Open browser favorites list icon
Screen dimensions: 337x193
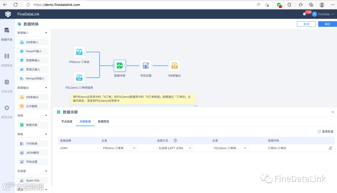pos(301,5)
